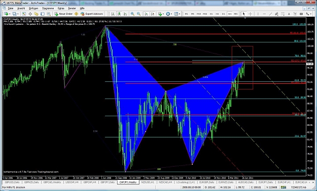This screenshot has width=317, height=191.
Task: Open the Einfügen menu
Action: (33, 8)
